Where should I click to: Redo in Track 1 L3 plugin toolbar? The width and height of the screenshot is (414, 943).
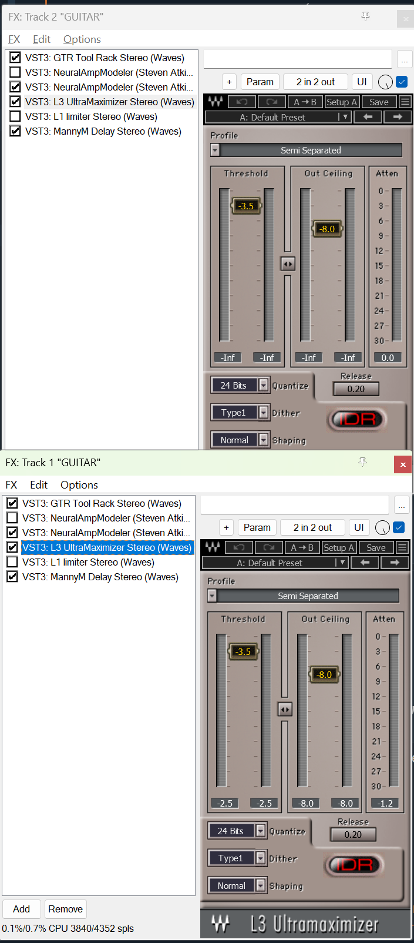coord(268,547)
